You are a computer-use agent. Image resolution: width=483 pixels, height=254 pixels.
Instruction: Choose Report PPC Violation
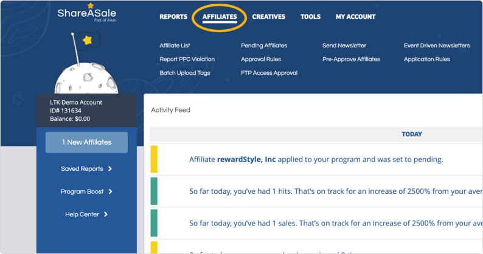(x=187, y=59)
